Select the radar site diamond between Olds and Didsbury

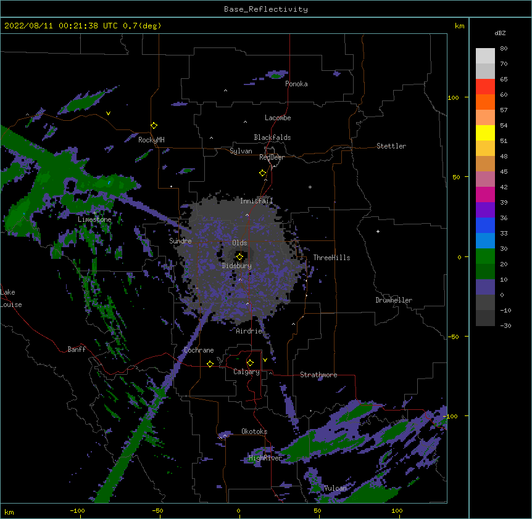(x=239, y=257)
